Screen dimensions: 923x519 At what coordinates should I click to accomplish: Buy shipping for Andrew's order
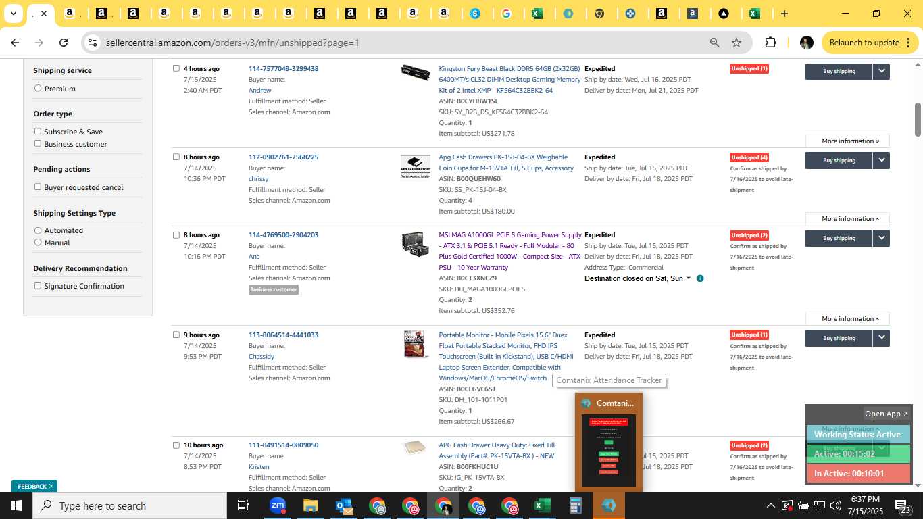839,71
